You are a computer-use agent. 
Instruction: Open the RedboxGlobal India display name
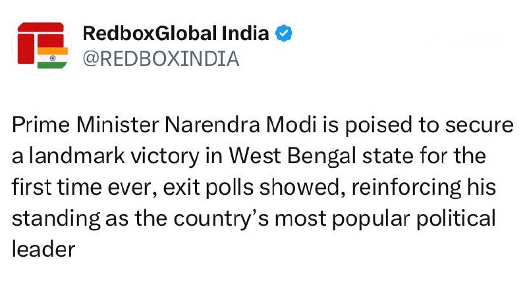[x=176, y=33]
